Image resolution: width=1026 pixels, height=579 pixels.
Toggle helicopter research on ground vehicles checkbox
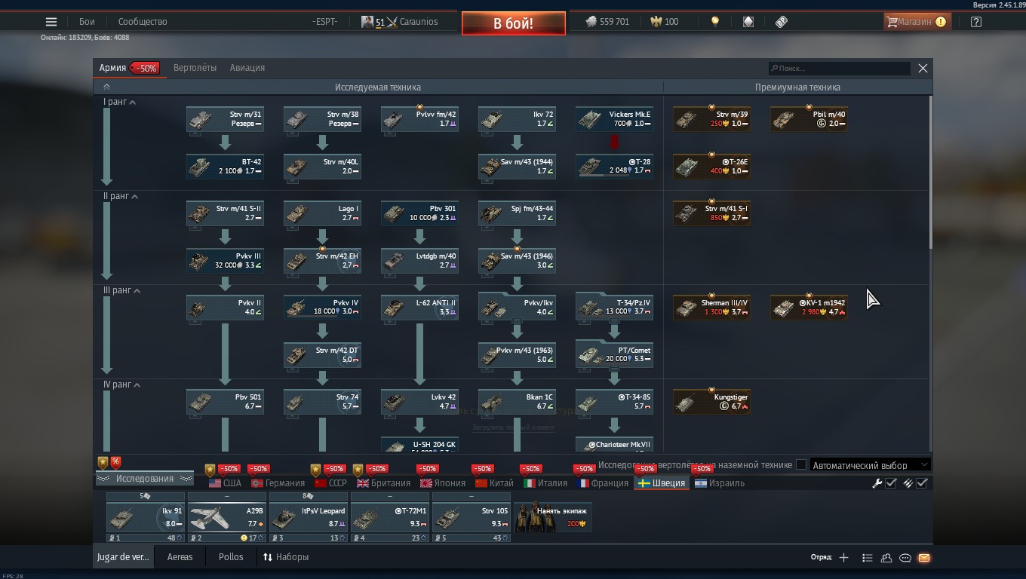click(x=801, y=465)
